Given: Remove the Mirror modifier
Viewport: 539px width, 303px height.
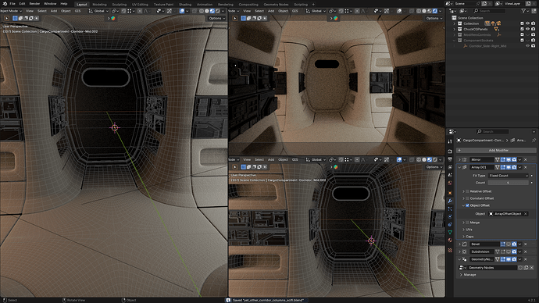Looking at the screenshot, I should tap(526, 160).
